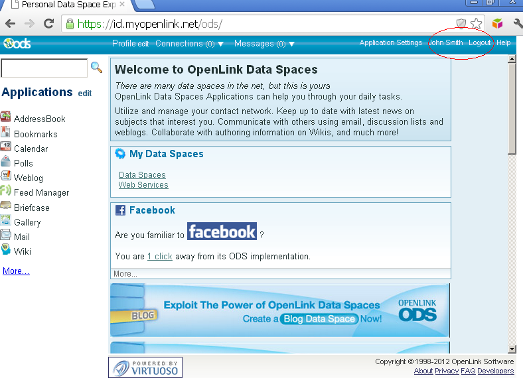Click the sidebar search input field
The width and height of the screenshot is (523, 384).
(44, 68)
